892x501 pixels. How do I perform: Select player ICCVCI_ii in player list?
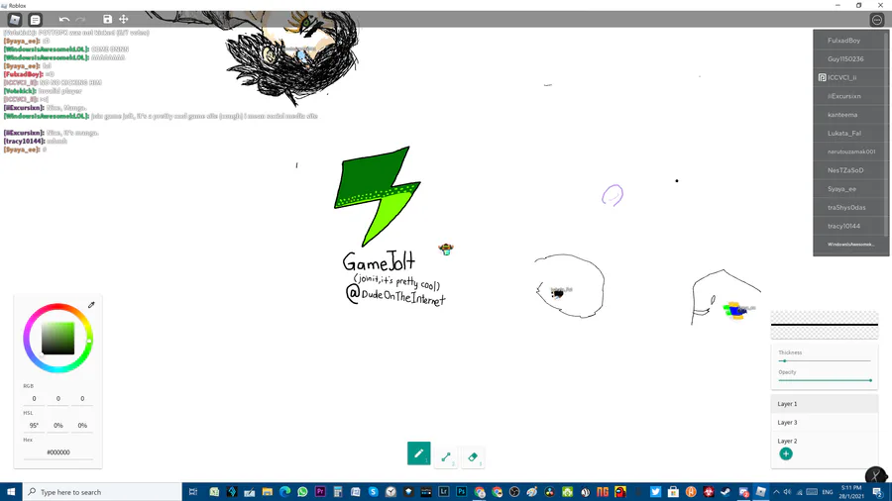pyautogui.click(x=850, y=78)
